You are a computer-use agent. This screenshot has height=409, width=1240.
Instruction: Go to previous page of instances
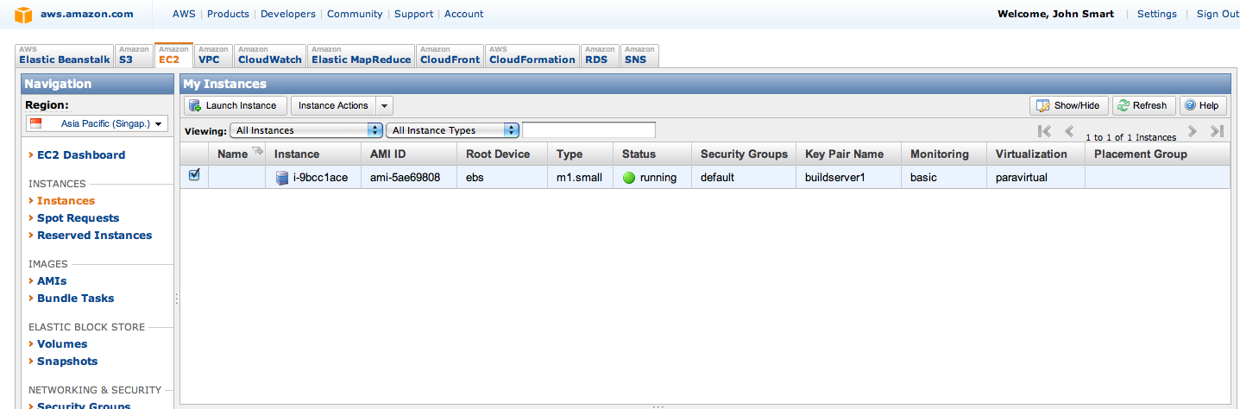point(1069,131)
